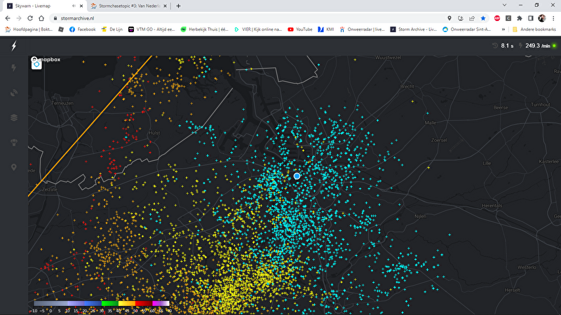Image resolution: width=561 pixels, height=315 pixels.
Task: Open the KMI bookmark
Action: (x=326, y=29)
